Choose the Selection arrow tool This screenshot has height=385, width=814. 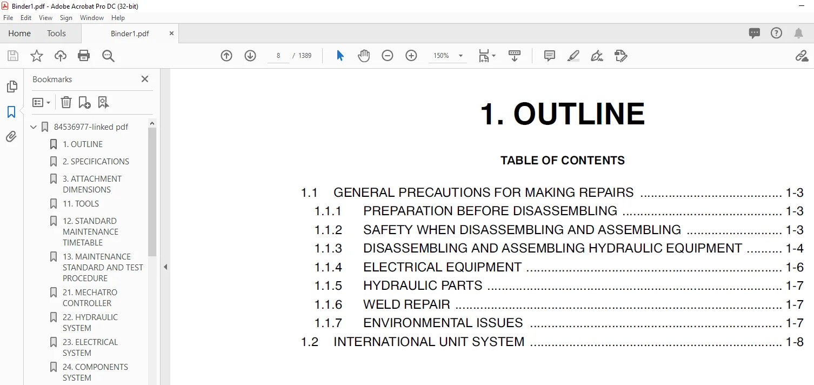[340, 56]
